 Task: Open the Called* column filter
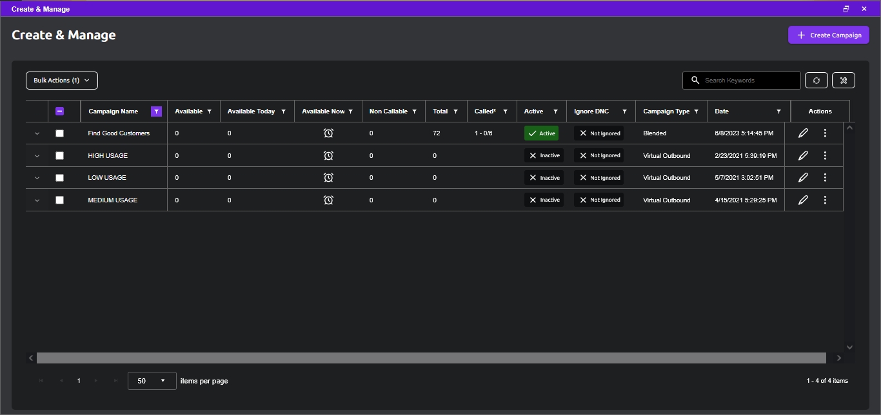(505, 111)
